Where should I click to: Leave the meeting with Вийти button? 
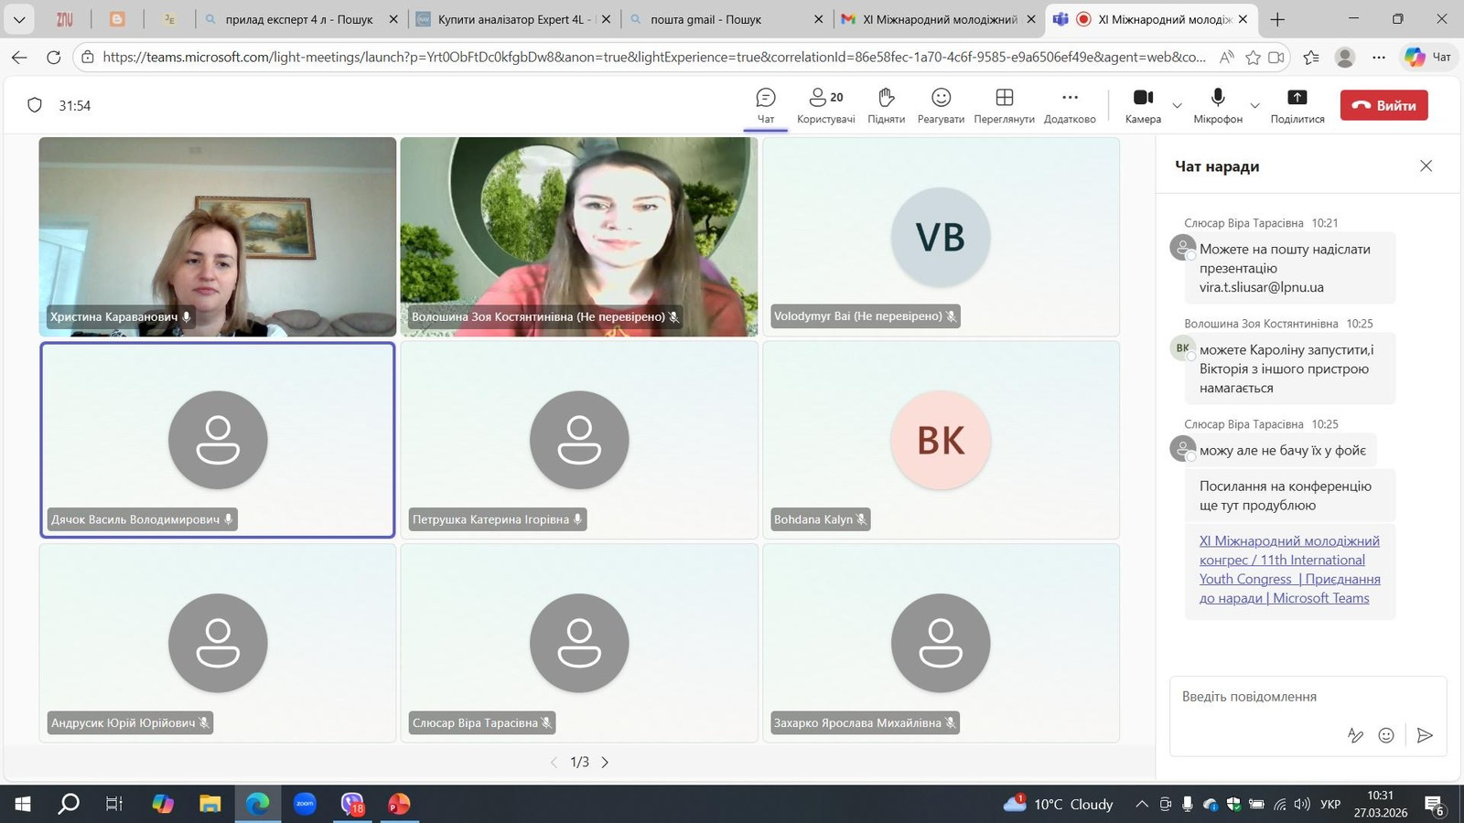pyautogui.click(x=1383, y=105)
